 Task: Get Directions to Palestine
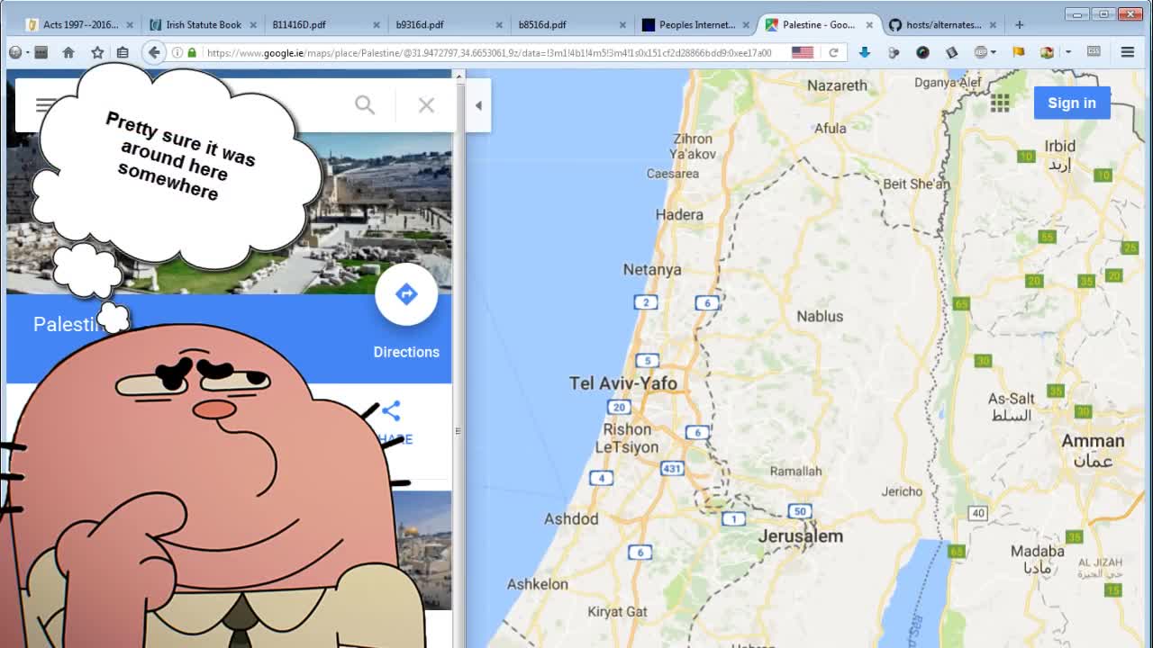406,310
